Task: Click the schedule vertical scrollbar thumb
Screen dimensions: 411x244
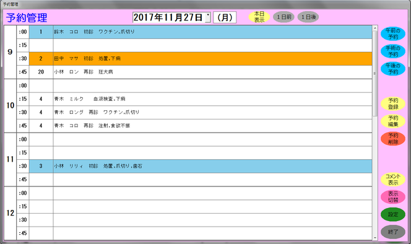Action: (375, 74)
